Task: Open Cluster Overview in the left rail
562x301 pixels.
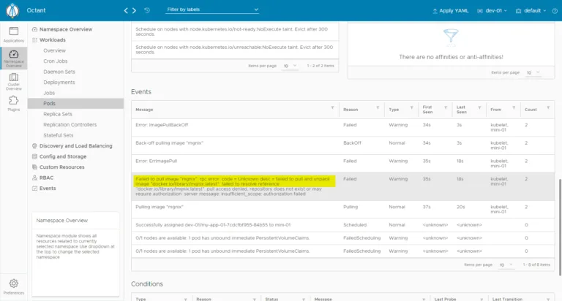Action: (14, 82)
